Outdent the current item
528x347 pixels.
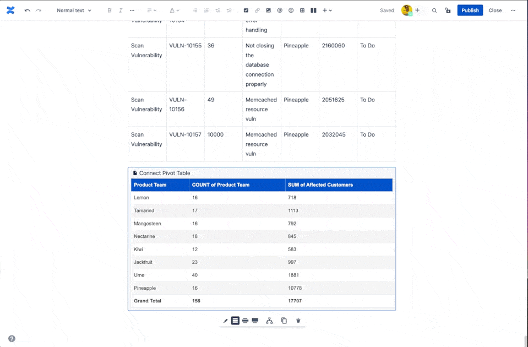[218, 10]
